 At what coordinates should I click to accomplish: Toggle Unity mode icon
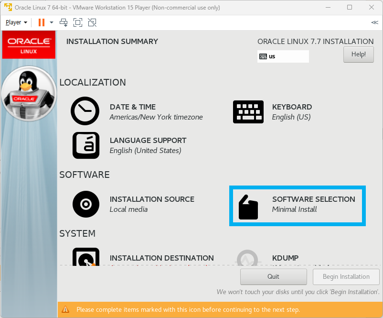[92, 22]
